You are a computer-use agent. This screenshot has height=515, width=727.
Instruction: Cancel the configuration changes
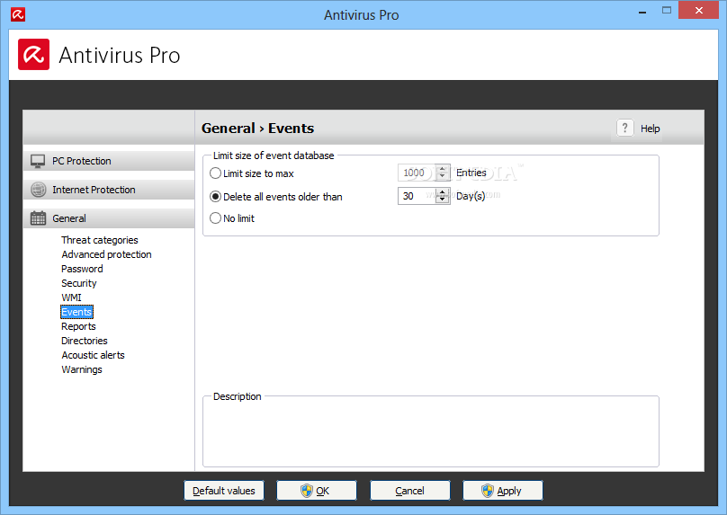click(410, 491)
